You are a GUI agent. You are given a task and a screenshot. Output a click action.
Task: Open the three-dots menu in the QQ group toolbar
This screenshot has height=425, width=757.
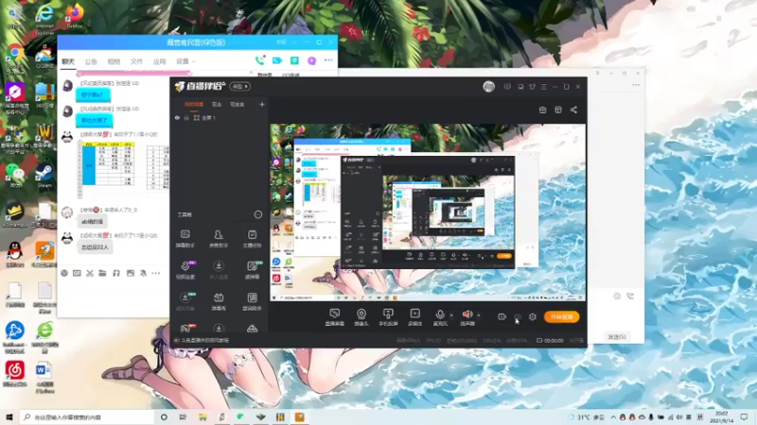pyautogui.click(x=328, y=60)
